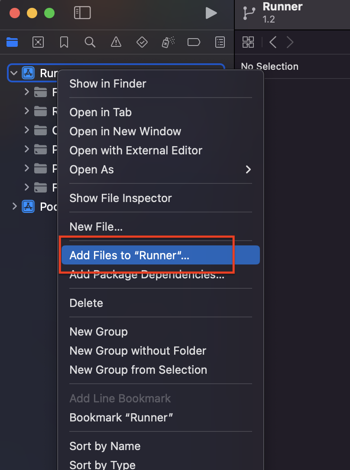Show the Breakpoint navigator
The width and height of the screenshot is (350, 470).
[x=194, y=42]
